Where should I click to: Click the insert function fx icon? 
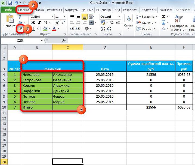[x=64, y=40]
